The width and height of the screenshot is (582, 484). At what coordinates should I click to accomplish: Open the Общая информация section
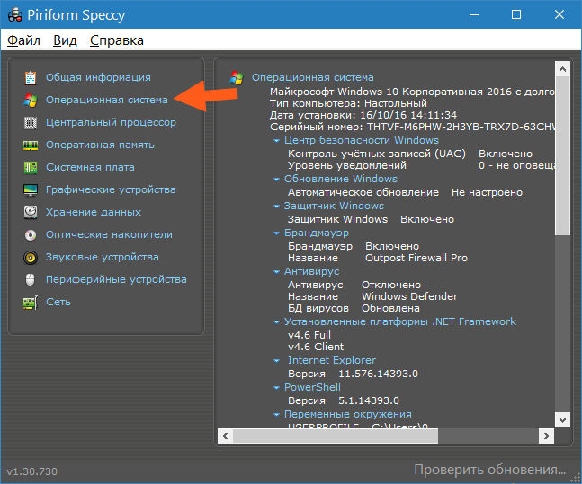(x=98, y=77)
